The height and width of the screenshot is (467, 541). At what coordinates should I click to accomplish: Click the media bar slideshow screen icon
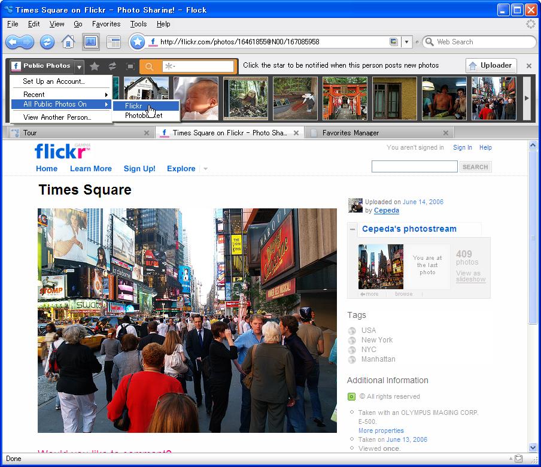coord(130,66)
